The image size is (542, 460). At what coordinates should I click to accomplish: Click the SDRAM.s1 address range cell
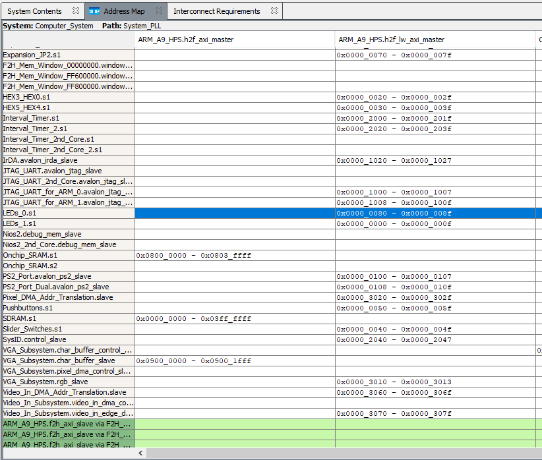pyautogui.click(x=194, y=319)
